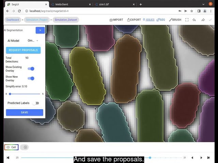Click the SAVE button

pos(25,112)
